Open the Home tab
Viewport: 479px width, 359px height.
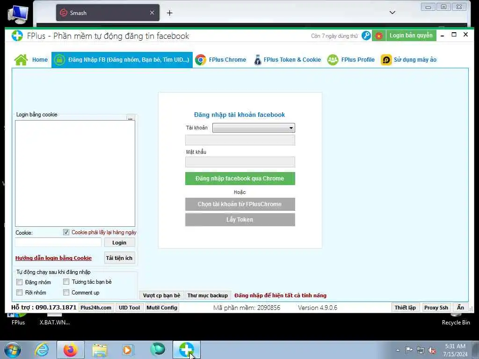[x=31, y=59]
